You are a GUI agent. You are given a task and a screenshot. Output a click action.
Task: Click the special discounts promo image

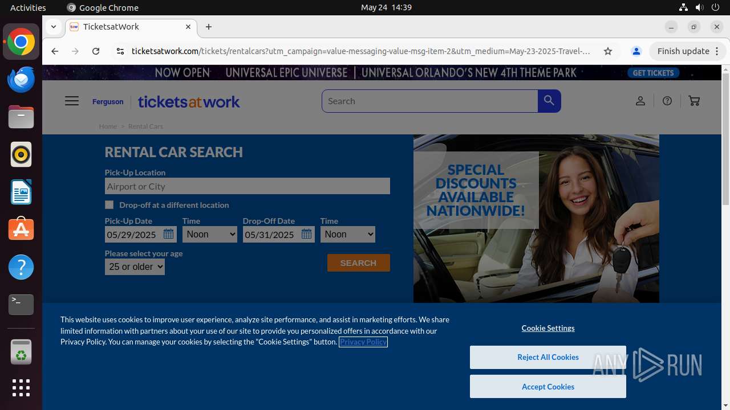tap(536, 219)
